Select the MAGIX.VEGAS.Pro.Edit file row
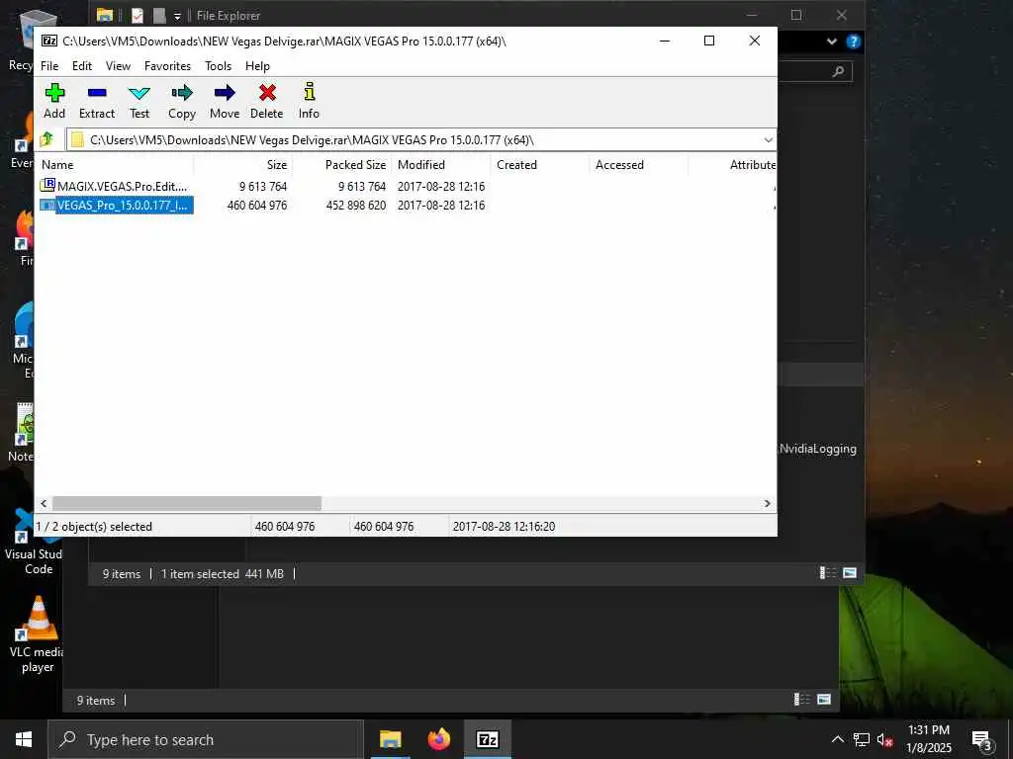Image resolution: width=1013 pixels, height=759 pixels. click(x=407, y=186)
